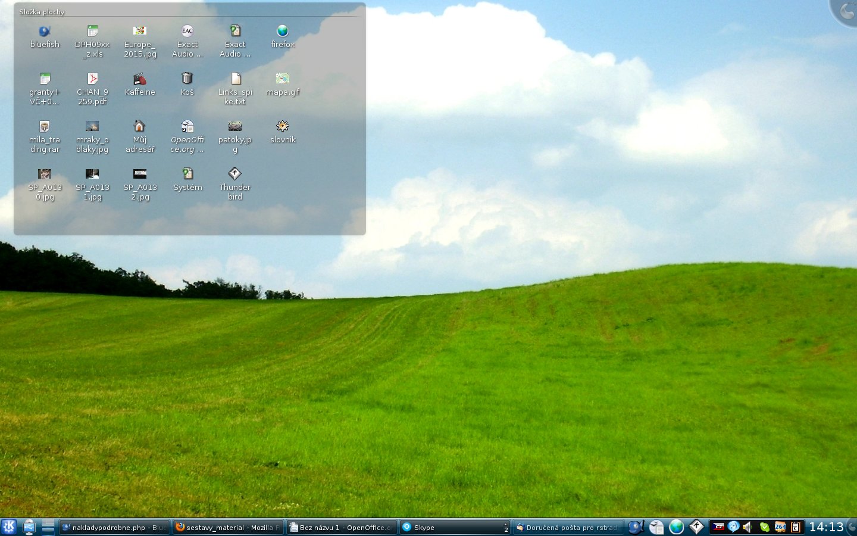
Task: Launch the firefox desktop shortcut
Action: click(x=283, y=37)
